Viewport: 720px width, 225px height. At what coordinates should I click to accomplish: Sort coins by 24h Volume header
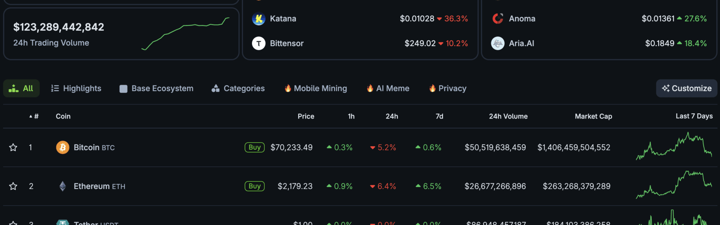click(x=508, y=116)
